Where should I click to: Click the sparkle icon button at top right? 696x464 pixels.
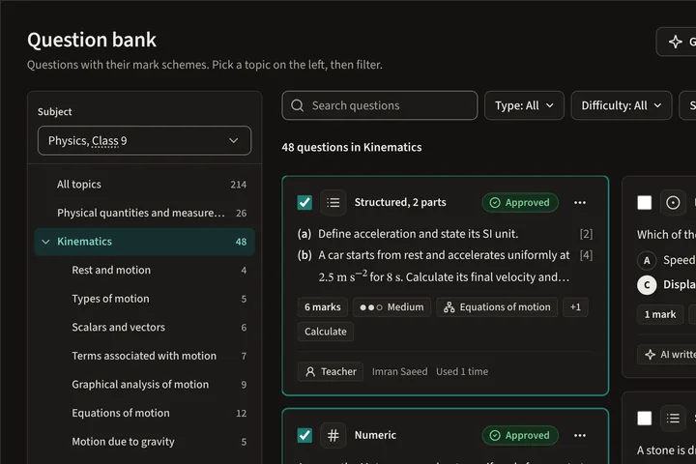(676, 42)
